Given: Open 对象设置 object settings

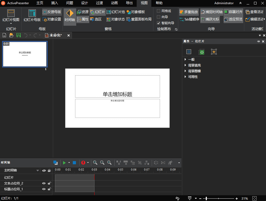Looking at the screenshot, I should pos(52,19).
